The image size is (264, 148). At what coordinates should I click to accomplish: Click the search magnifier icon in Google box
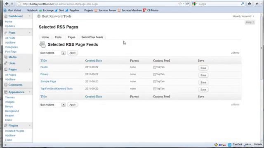pos(243,4)
